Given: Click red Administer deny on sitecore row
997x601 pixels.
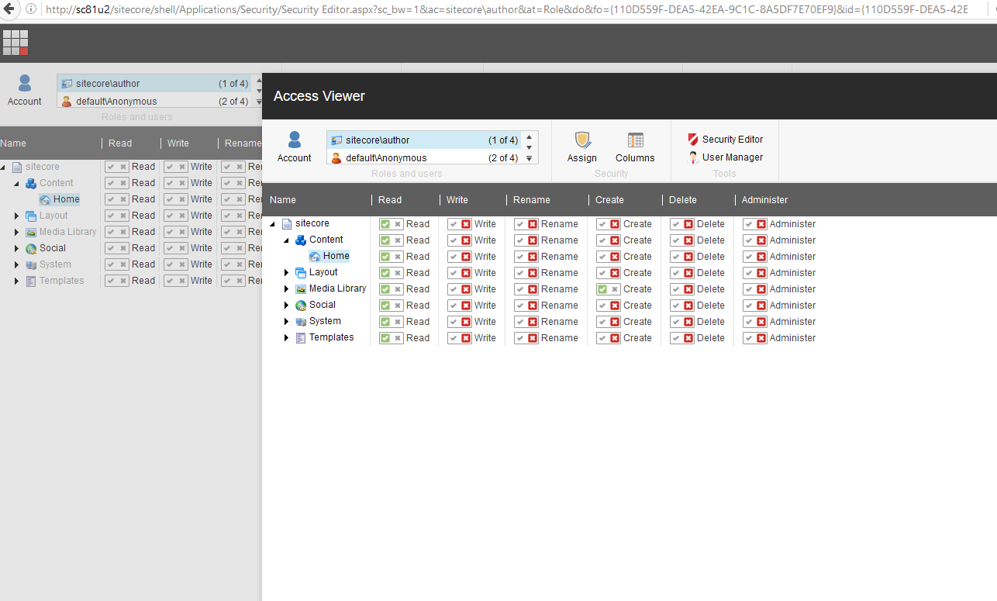Looking at the screenshot, I should [x=761, y=224].
